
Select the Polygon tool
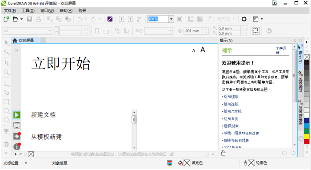click(x=6, y=120)
